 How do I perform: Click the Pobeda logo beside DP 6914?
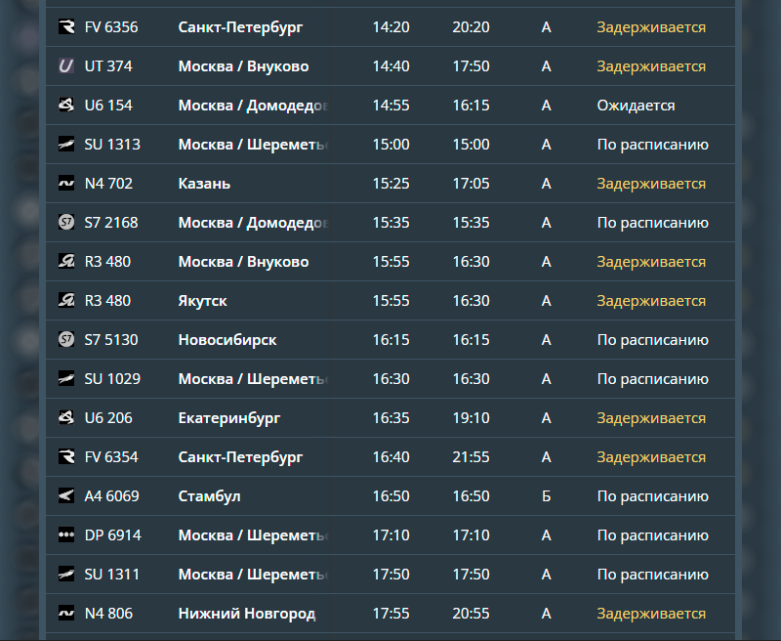coord(66,534)
